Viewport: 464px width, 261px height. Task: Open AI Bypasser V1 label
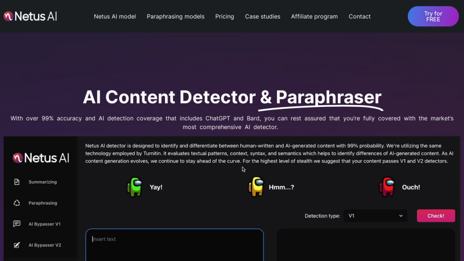(45, 224)
